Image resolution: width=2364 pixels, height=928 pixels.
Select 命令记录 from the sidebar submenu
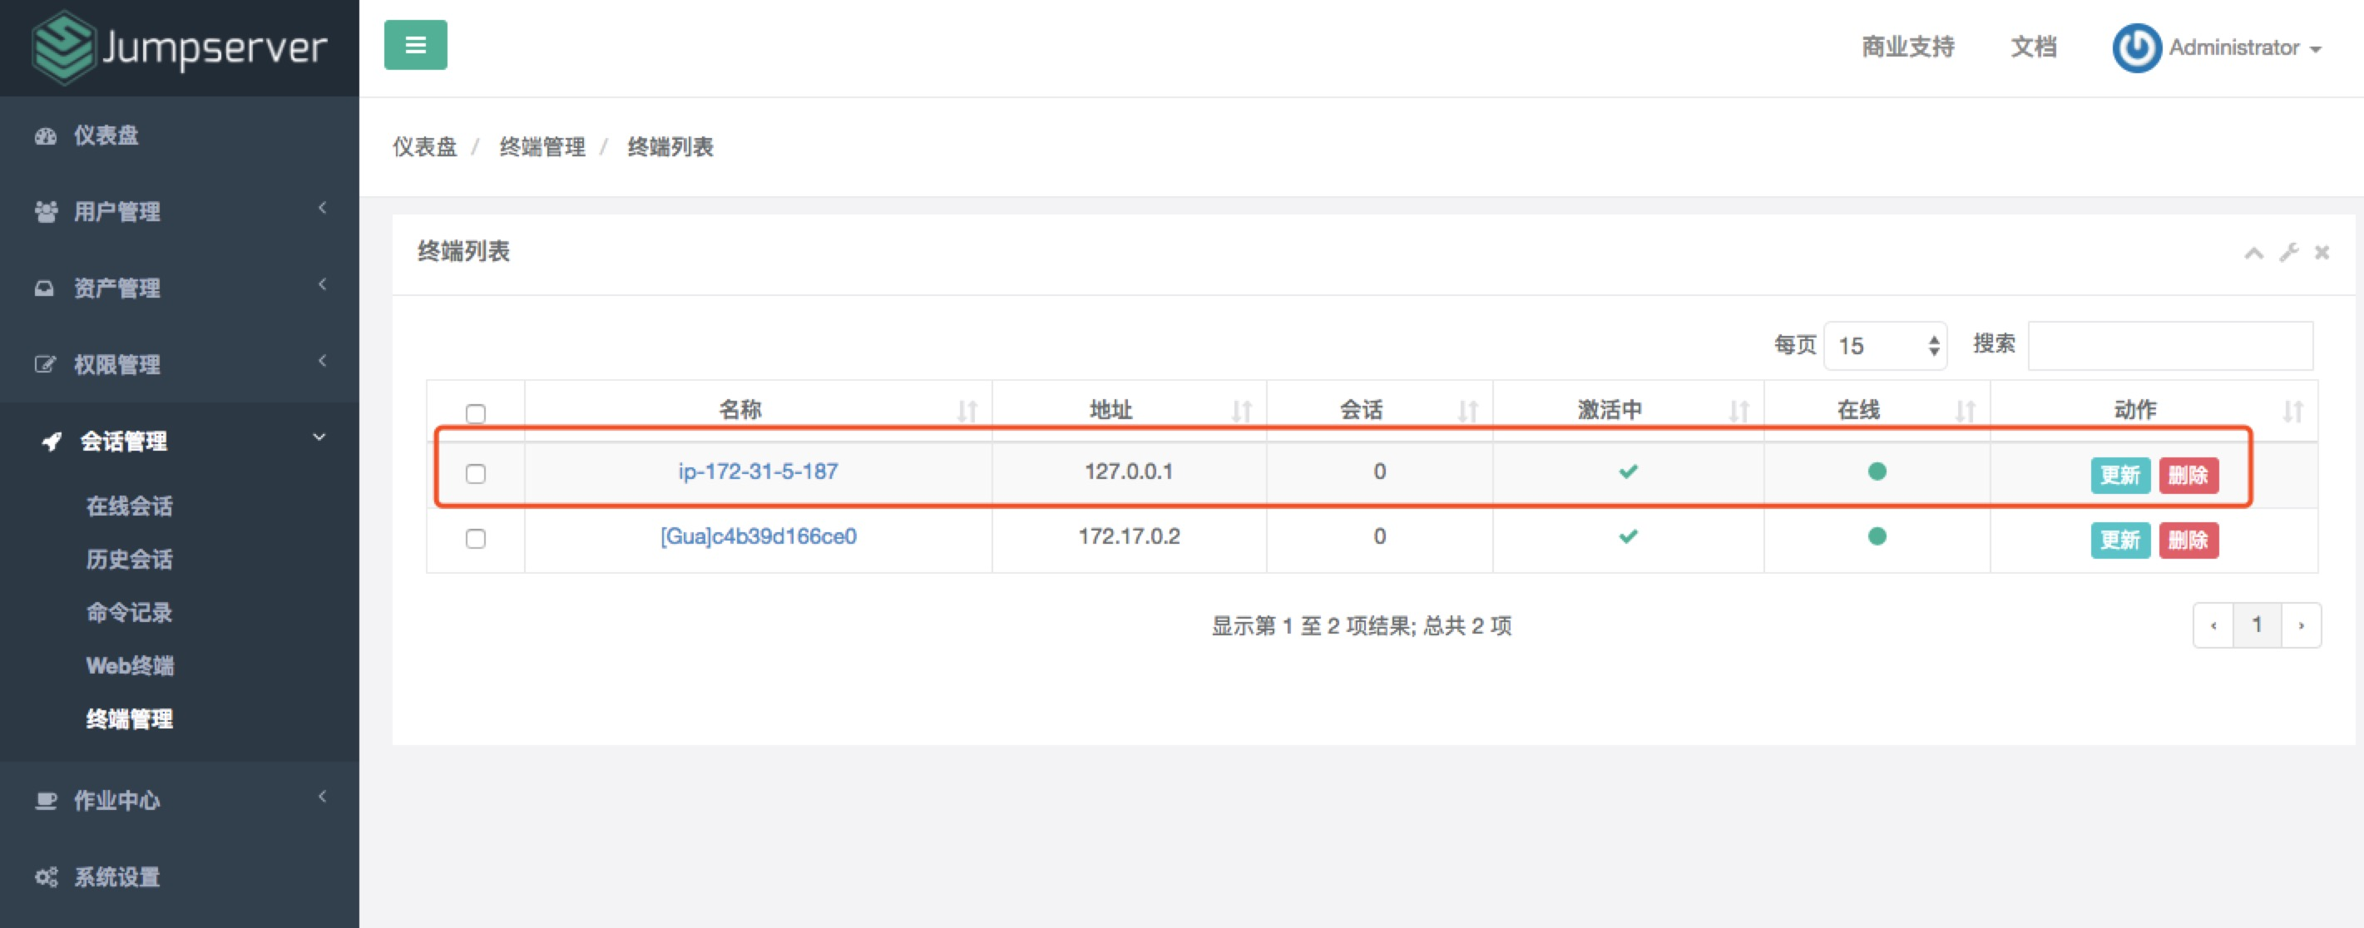(x=130, y=613)
